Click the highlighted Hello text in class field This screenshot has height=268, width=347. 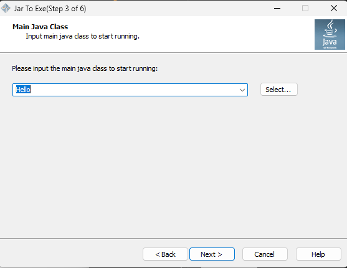pos(23,90)
